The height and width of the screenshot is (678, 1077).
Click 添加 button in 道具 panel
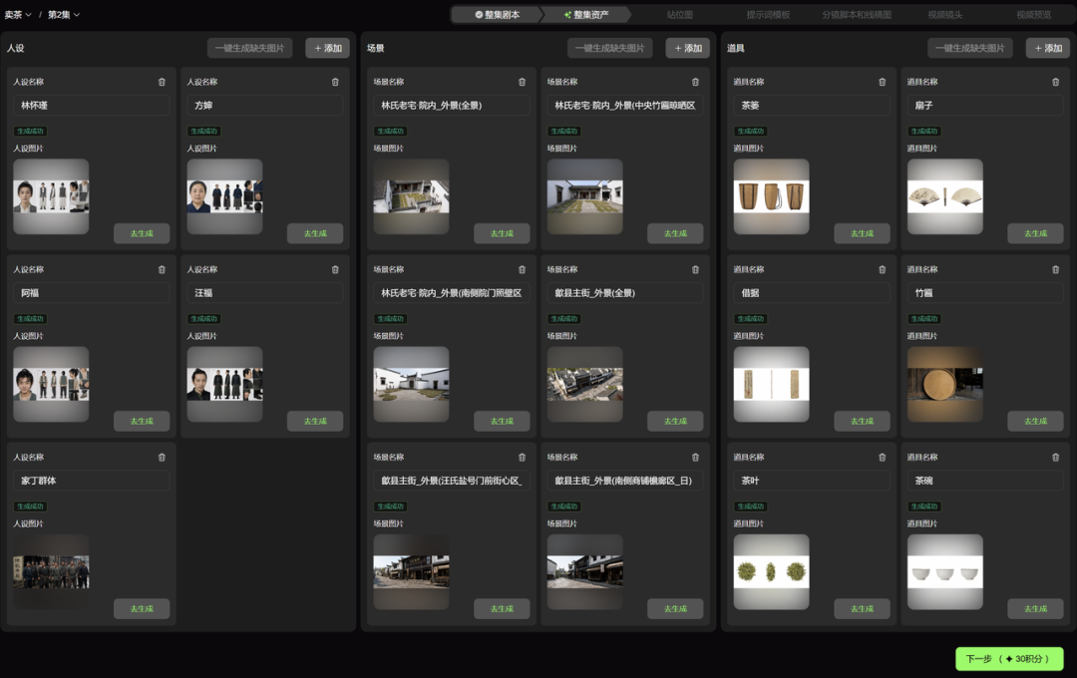pyautogui.click(x=1048, y=48)
